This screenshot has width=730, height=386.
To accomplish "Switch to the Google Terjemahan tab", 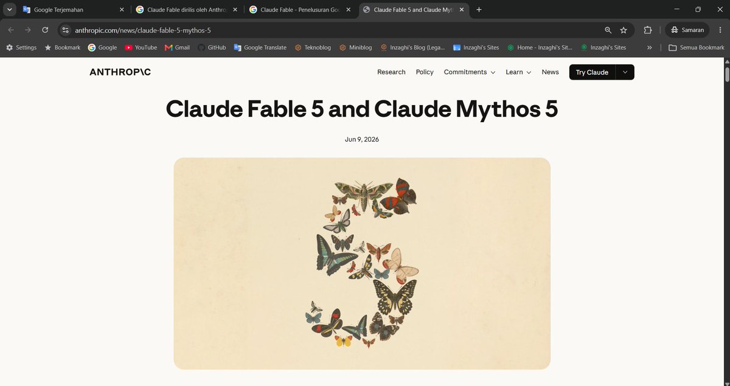I will tap(73, 10).
